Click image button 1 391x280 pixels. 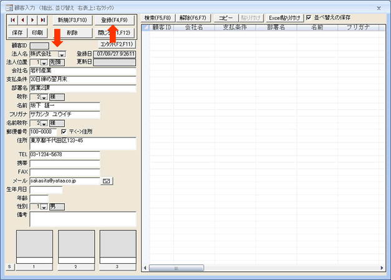(34, 267)
